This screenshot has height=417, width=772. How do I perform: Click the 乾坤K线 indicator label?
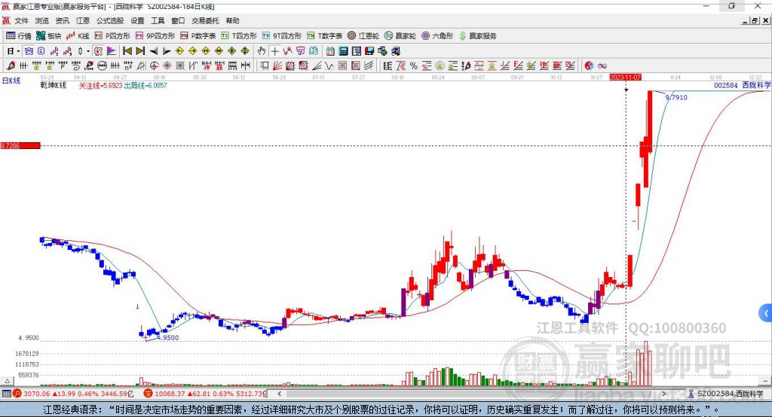point(54,86)
